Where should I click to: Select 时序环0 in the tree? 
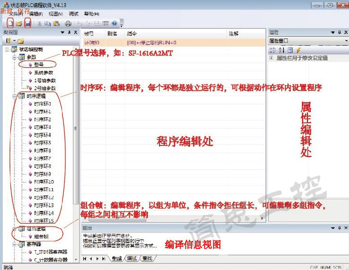tap(43, 104)
